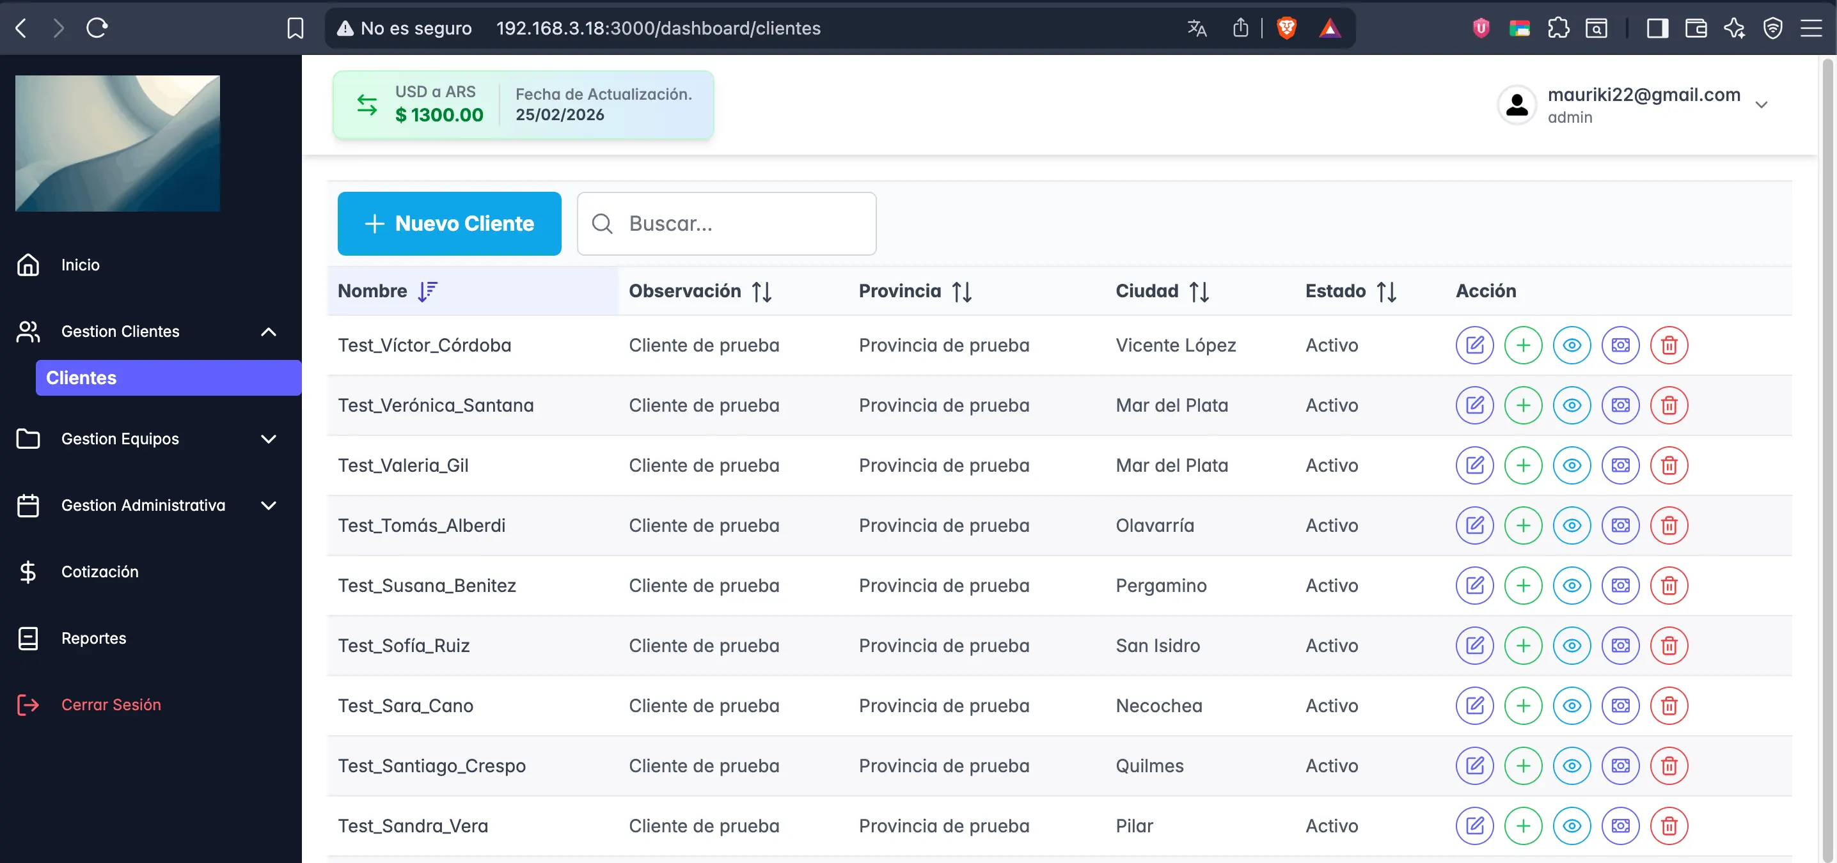
Task: Click the user avatar icon
Action: point(1516,105)
